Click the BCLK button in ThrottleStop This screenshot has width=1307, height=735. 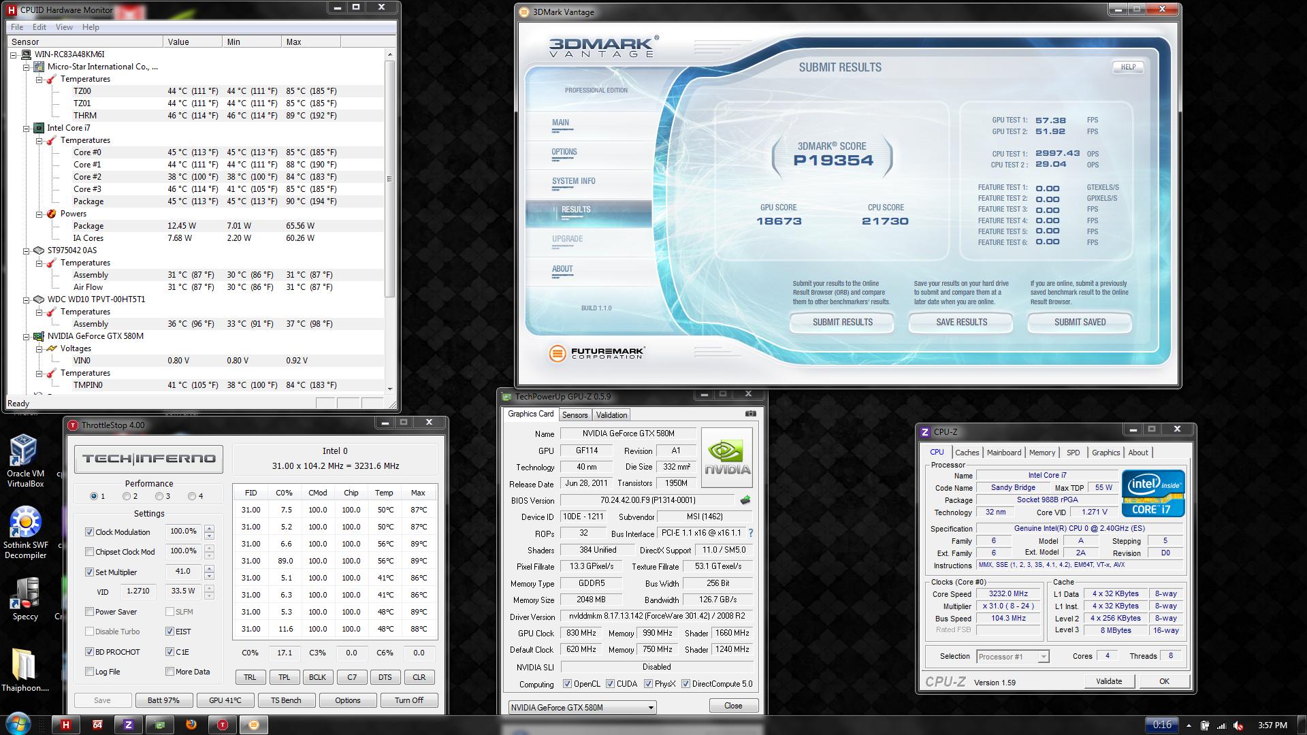coord(317,677)
